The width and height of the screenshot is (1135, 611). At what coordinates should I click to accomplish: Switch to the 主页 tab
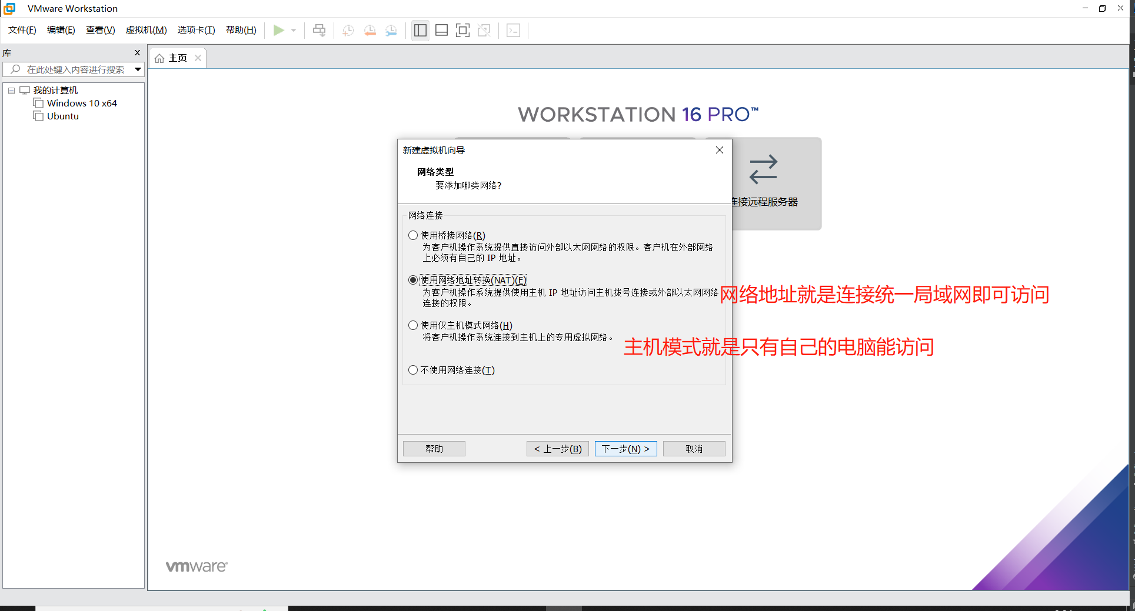tap(178, 58)
